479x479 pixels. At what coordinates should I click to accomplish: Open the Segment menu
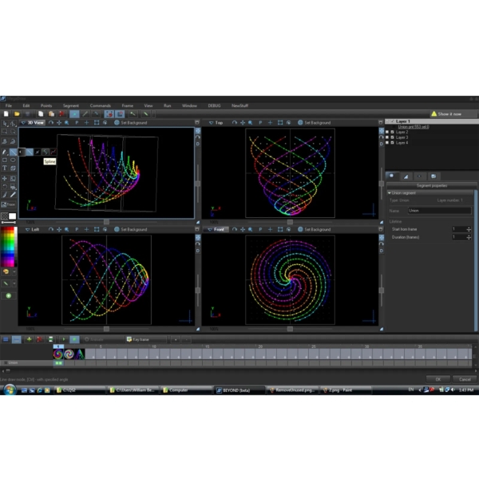(71, 105)
